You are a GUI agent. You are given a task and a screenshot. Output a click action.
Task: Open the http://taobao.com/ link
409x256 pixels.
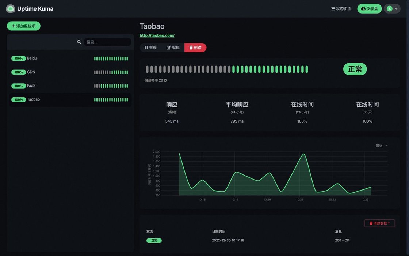(x=157, y=35)
